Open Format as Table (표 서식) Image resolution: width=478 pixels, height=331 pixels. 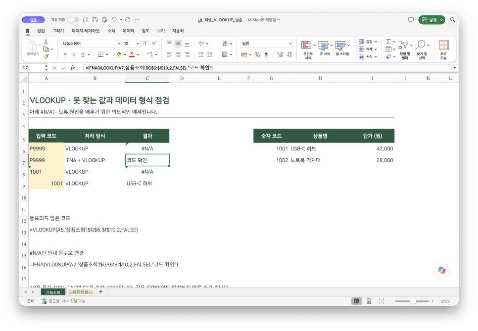(325, 48)
